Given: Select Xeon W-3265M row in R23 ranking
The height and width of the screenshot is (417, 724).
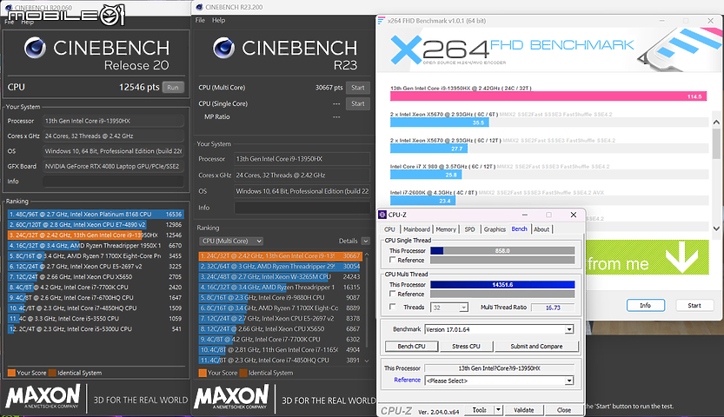Looking at the screenshot, I should (x=280, y=277).
